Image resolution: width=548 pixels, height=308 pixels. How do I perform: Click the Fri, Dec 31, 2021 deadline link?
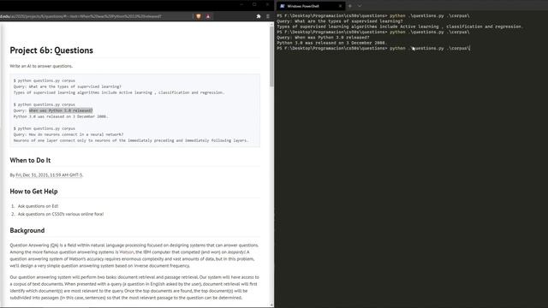pos(49,175)
